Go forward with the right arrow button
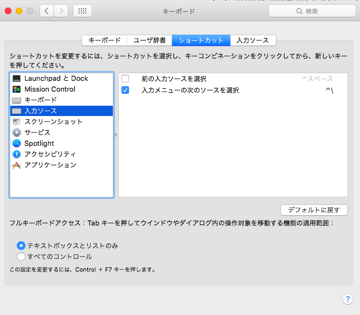This screenshot has width=360, height=315. [61, 11]
